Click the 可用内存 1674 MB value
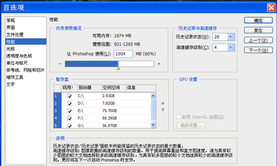 coord(123,36)
